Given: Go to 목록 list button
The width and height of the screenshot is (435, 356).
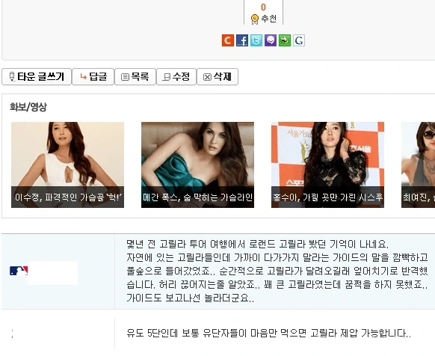Looking at the screenshot, I should point(135,76).
